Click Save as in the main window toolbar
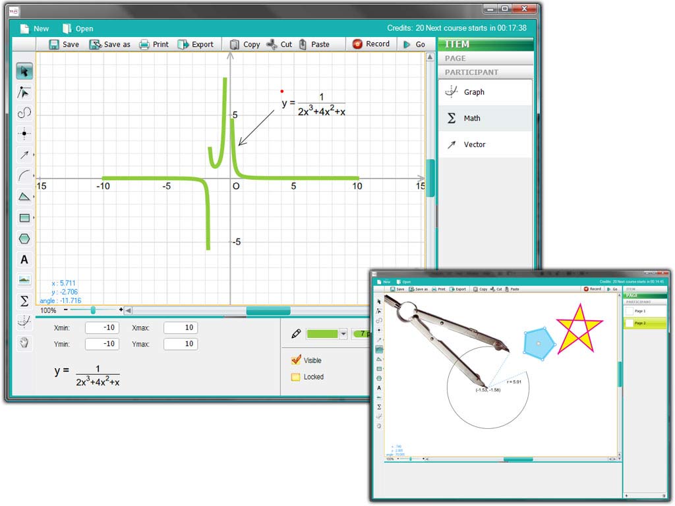Image resolution: width=675 pixels, height=506 pixels. pyautogui.click(x=109, y=44)
